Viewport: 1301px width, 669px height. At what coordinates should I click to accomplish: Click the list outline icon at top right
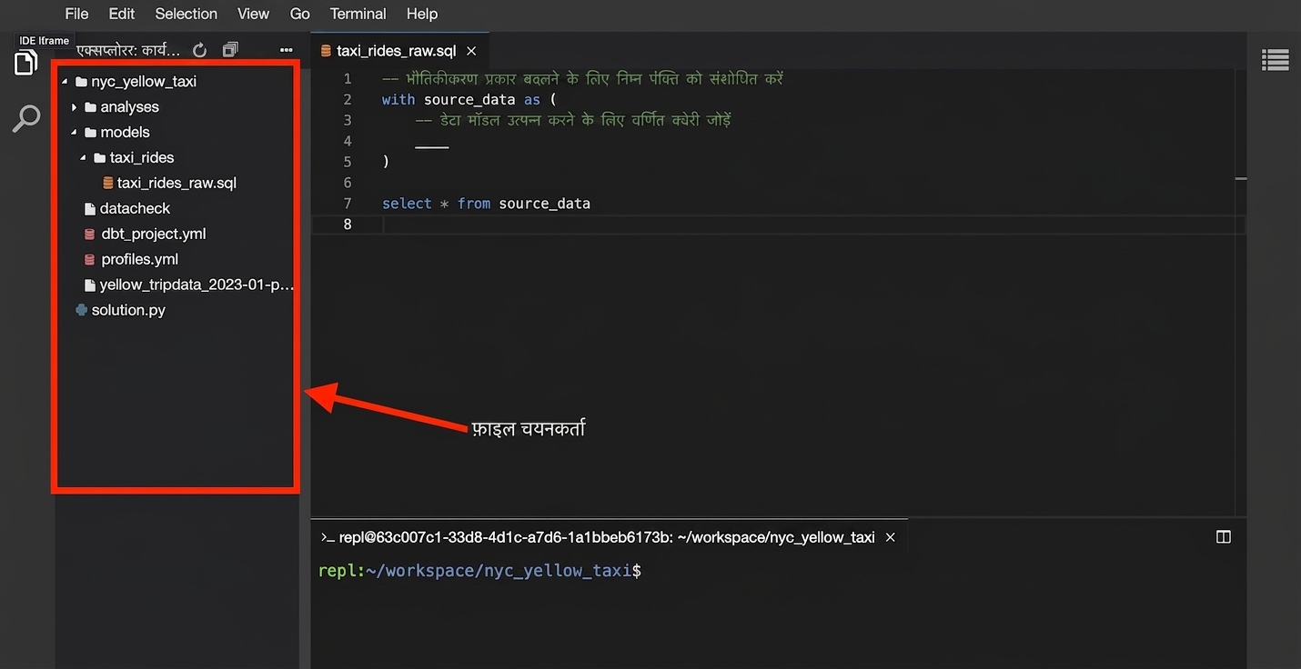point(1276,60)
